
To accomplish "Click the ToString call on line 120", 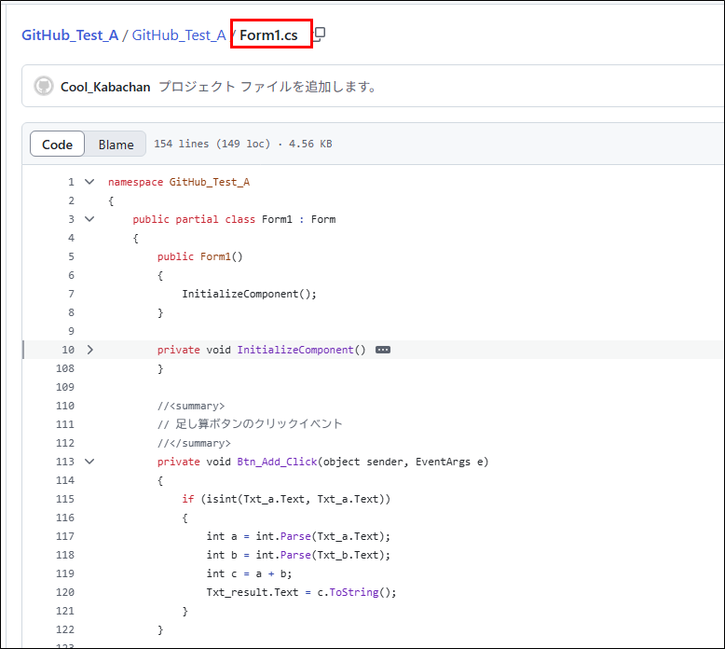I will [354, 592].
